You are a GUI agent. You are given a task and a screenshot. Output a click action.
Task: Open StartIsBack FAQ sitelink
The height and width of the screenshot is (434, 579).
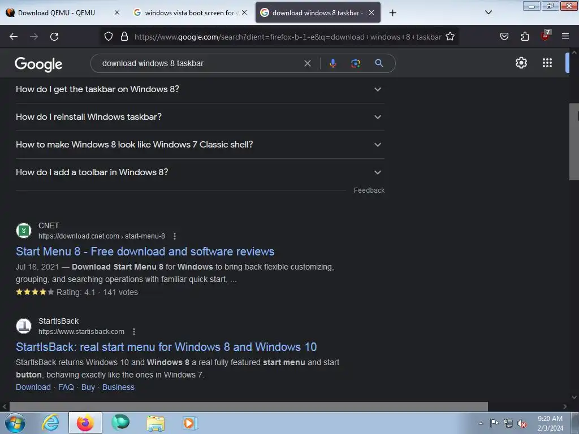[66, 387]
